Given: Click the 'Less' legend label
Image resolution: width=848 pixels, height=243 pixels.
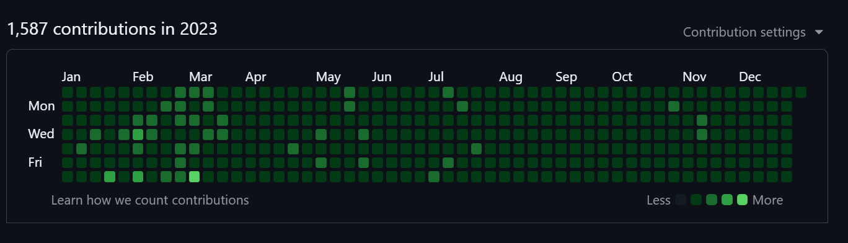Looking at the screenshot, I should coord(658,200).
